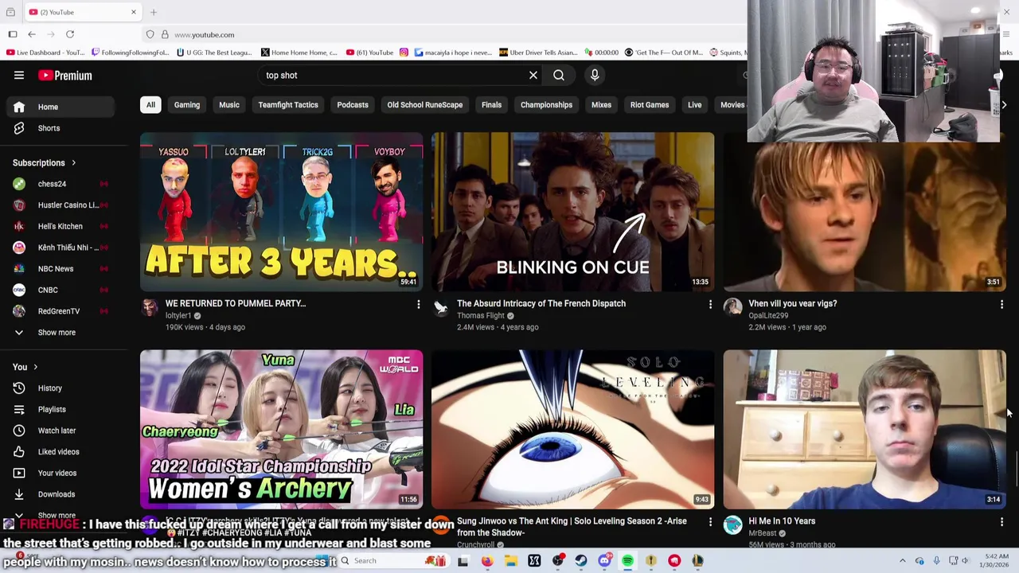Click the magnifier search button
Image resolution: width=1019 pixels, height=573 pixels.
coord(559,76)
